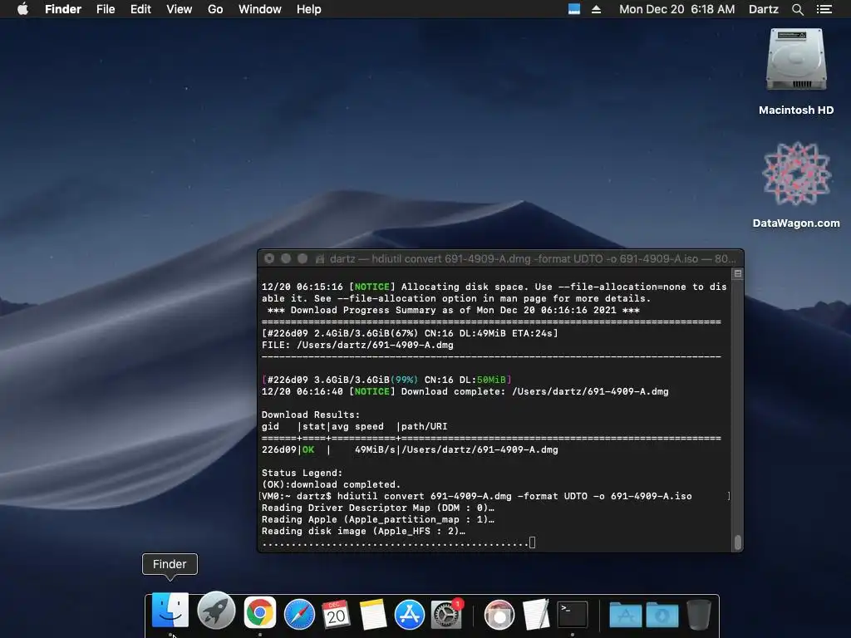This screenshot has width=851, height=638.
Task: Launch Launchpad rocket icon in dock
Action: pos(216,611)
